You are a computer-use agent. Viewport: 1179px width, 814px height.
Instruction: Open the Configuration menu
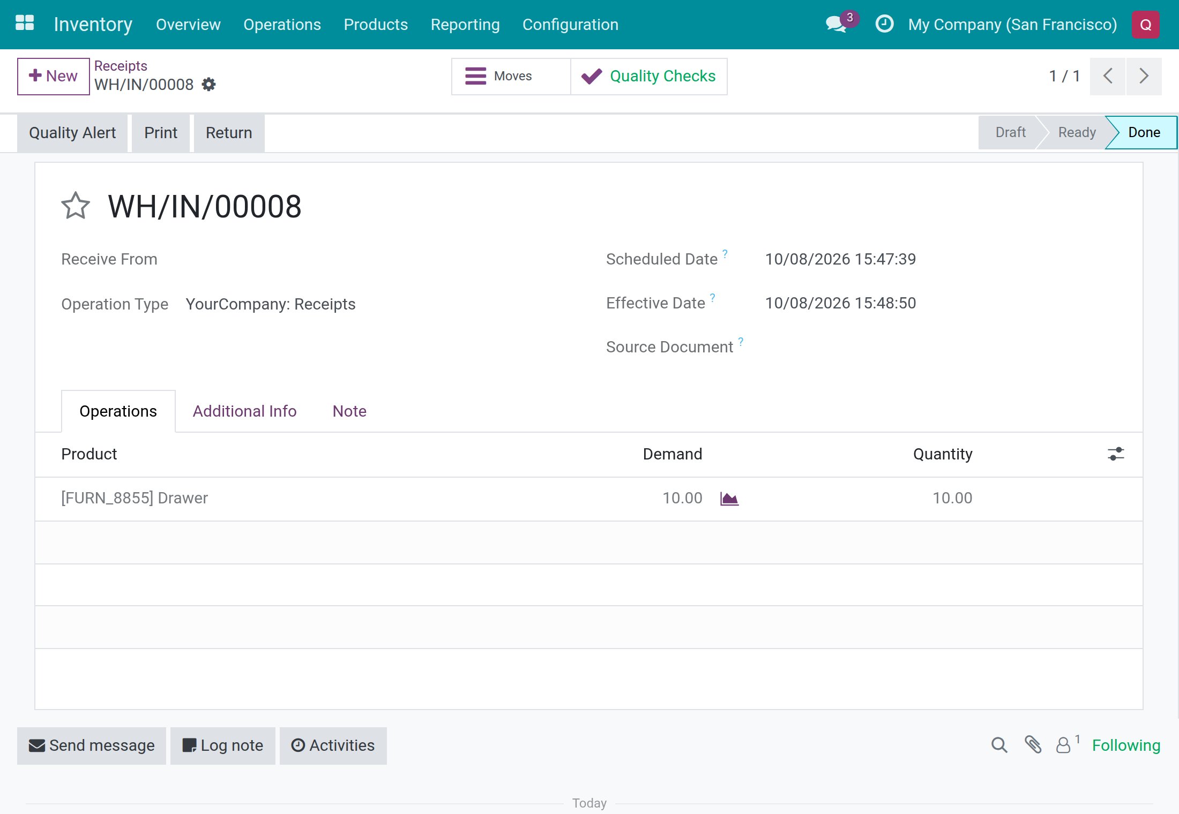570,25
